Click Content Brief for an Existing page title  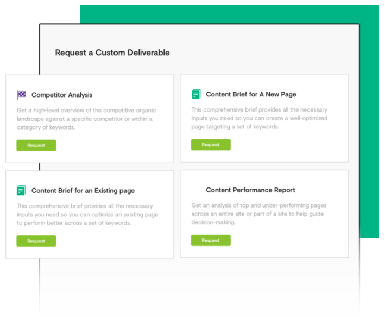click(83, 191)
